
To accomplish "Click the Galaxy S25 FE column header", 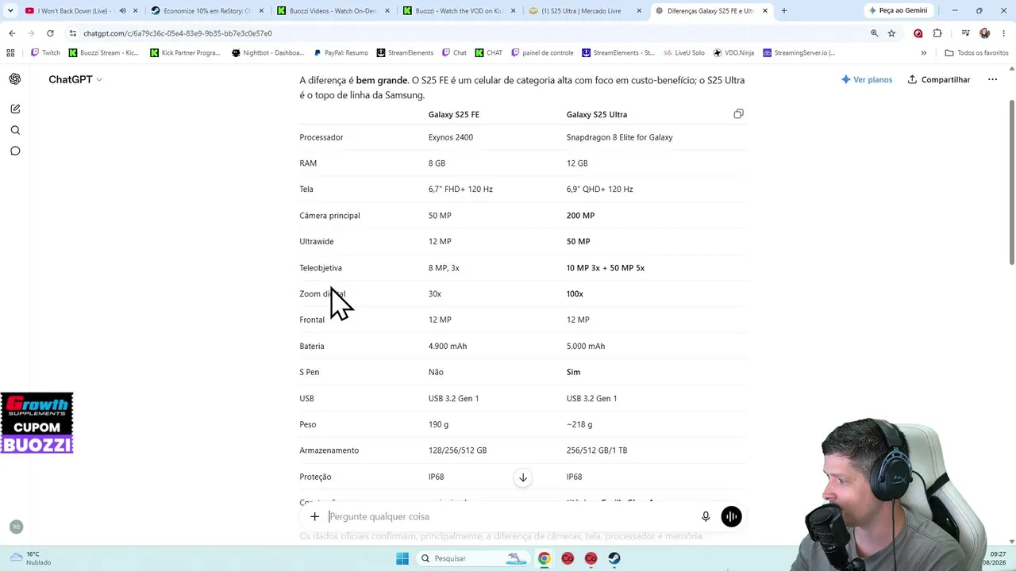I will (454, 114).
